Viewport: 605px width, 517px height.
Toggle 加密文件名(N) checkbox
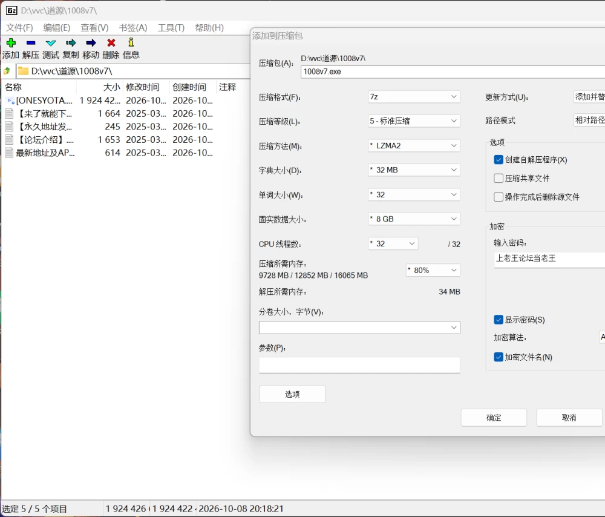(x=499, y=357)
